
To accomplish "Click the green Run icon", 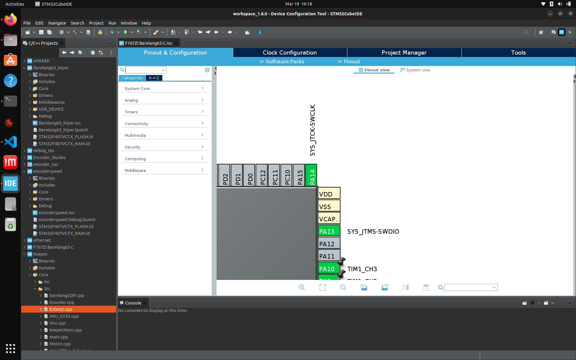I will 126,32.
